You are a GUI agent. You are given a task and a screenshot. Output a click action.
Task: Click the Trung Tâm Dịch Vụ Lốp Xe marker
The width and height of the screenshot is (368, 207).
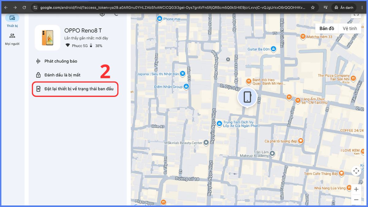click(x=219, y=124)
